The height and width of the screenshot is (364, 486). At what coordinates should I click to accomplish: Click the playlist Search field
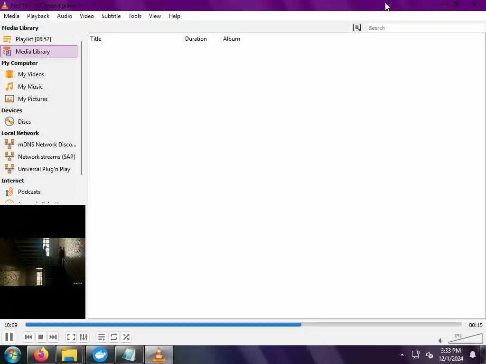[x=426, y=28]
